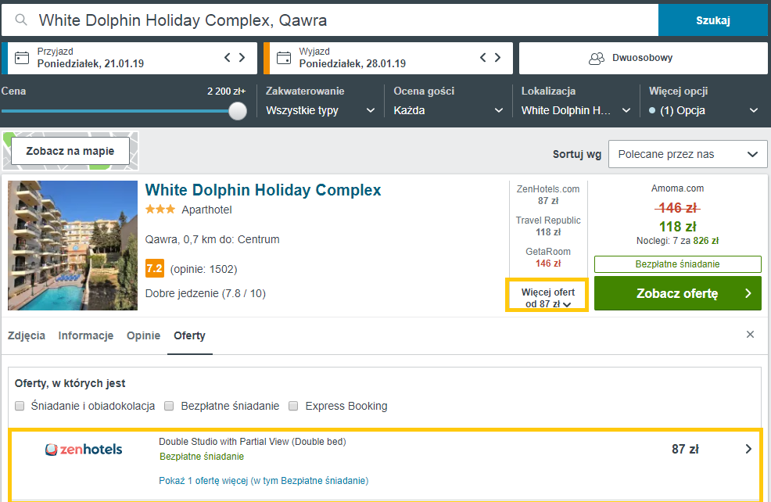Open Sortuj wg Polecane przez nas dropdown
Image resolution: width=771 pixels, height=502 pixels.
tap(687, 154)
